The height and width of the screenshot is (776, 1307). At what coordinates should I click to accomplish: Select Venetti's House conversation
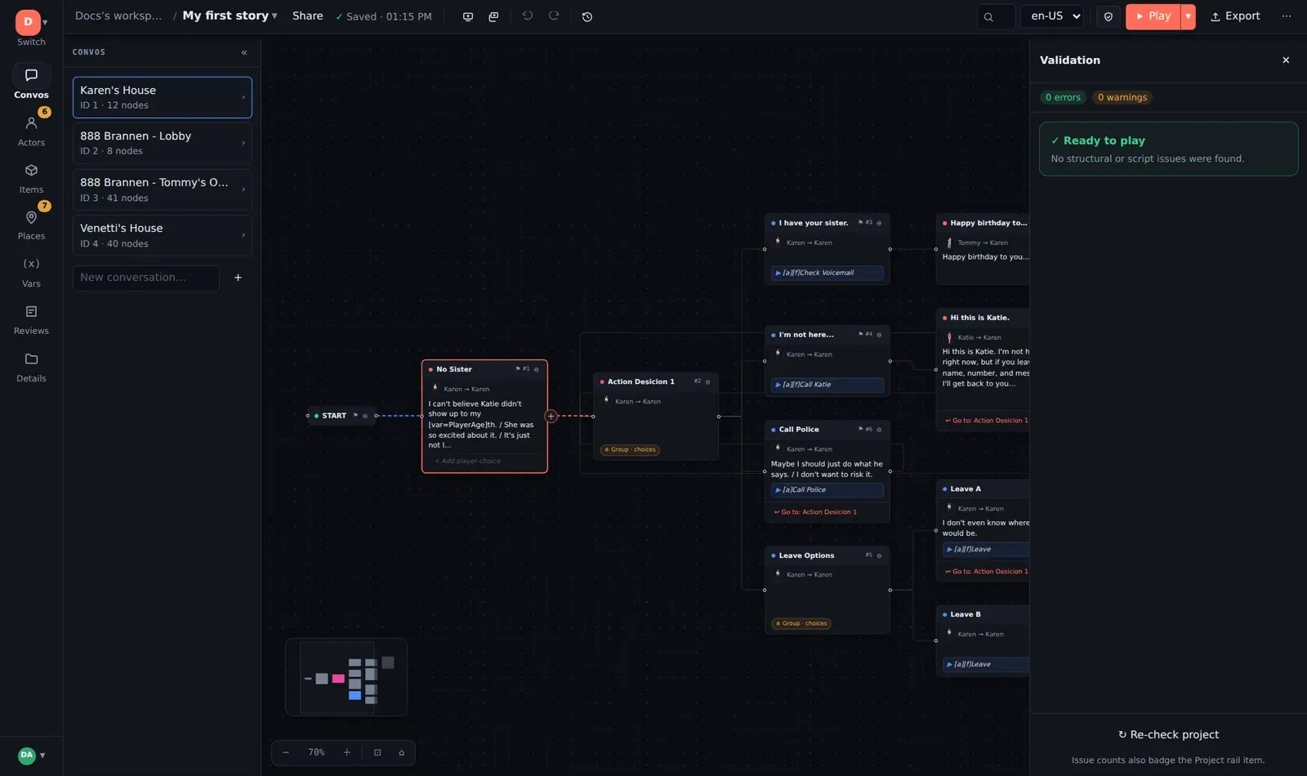coord(163,235)
